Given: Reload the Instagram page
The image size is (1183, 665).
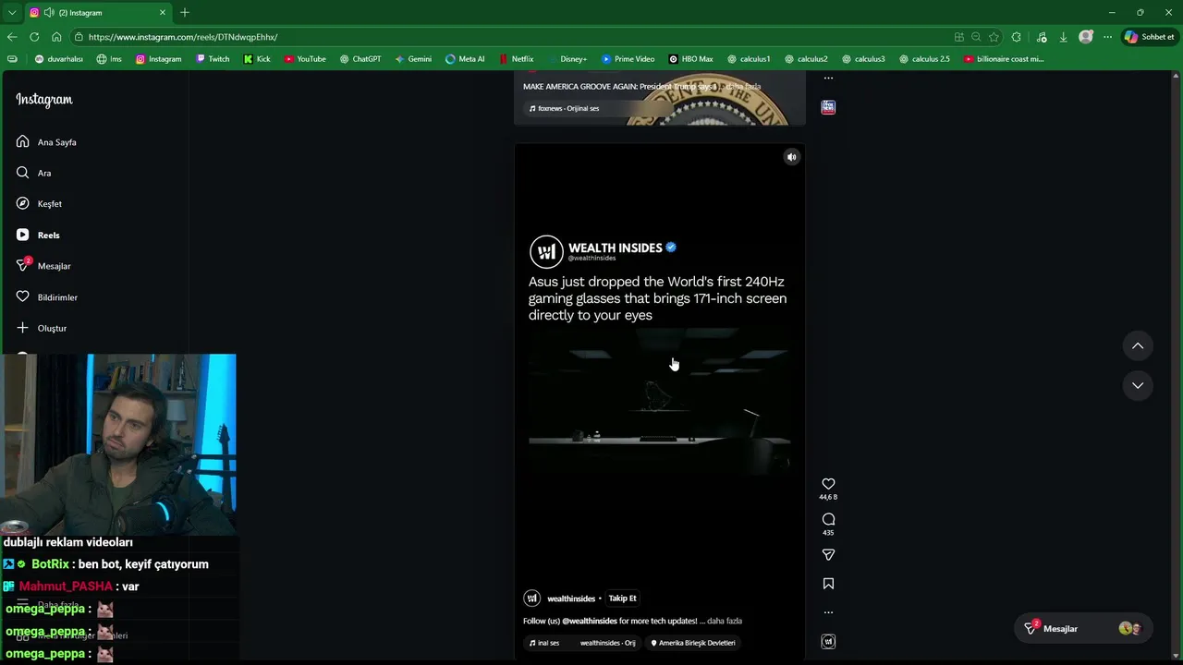Looking at the screenshot, I should 34,37.
